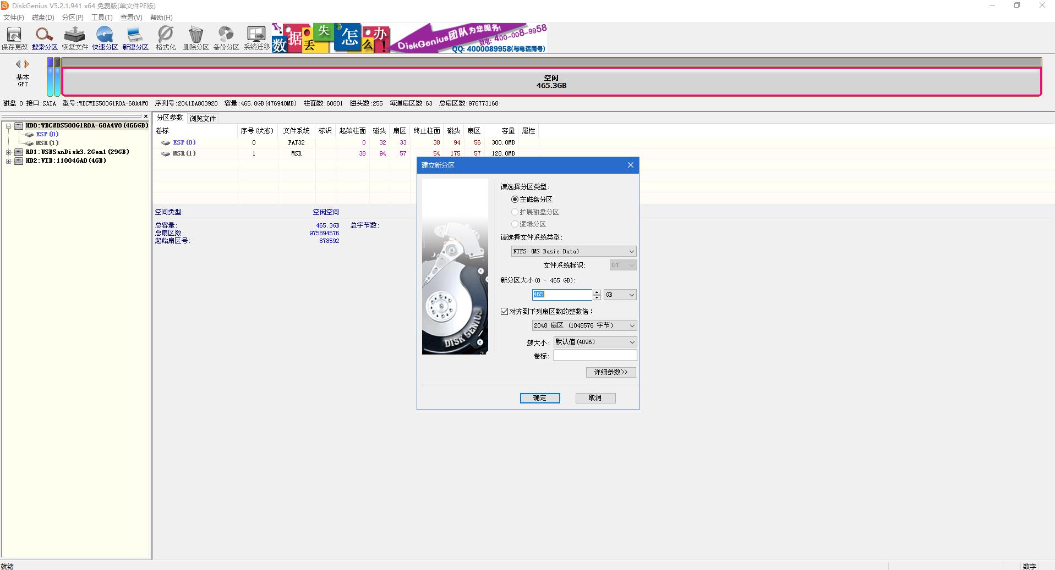Click the 详细参数>> button
This screenshot has width=1055, height=570.
pos(611,372)
